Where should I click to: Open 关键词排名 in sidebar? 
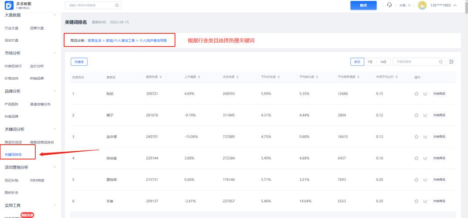[x=13, y=154]
